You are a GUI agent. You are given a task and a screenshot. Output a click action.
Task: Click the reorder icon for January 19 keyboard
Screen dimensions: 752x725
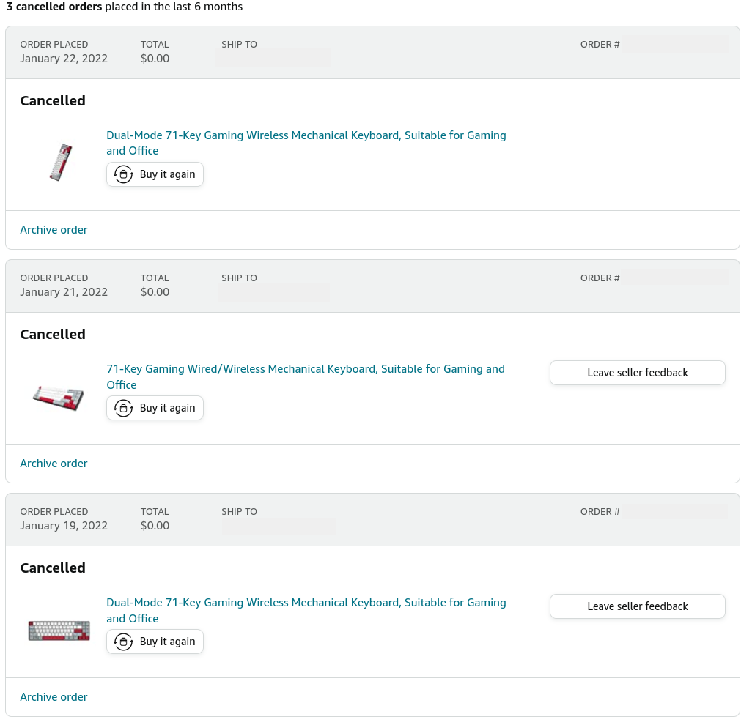tap(123, 642)
